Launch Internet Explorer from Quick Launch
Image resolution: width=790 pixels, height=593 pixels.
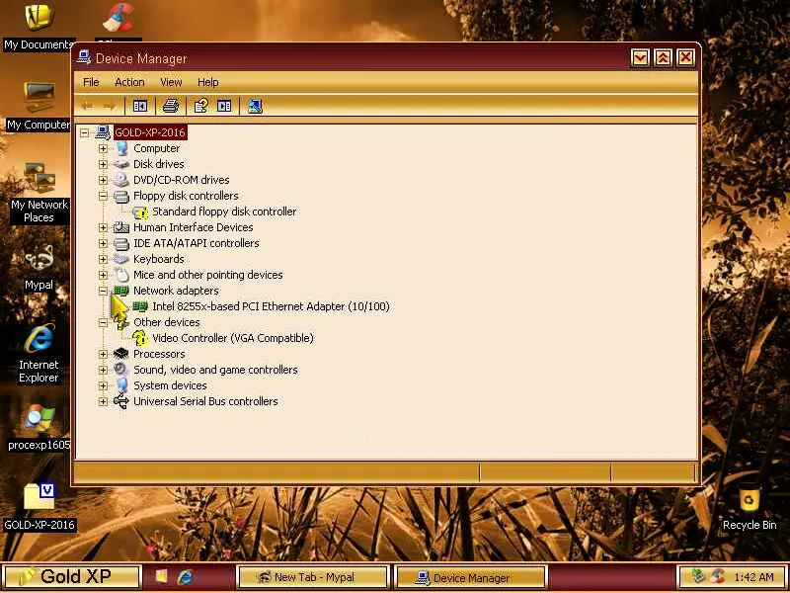(x=186, y=577)
